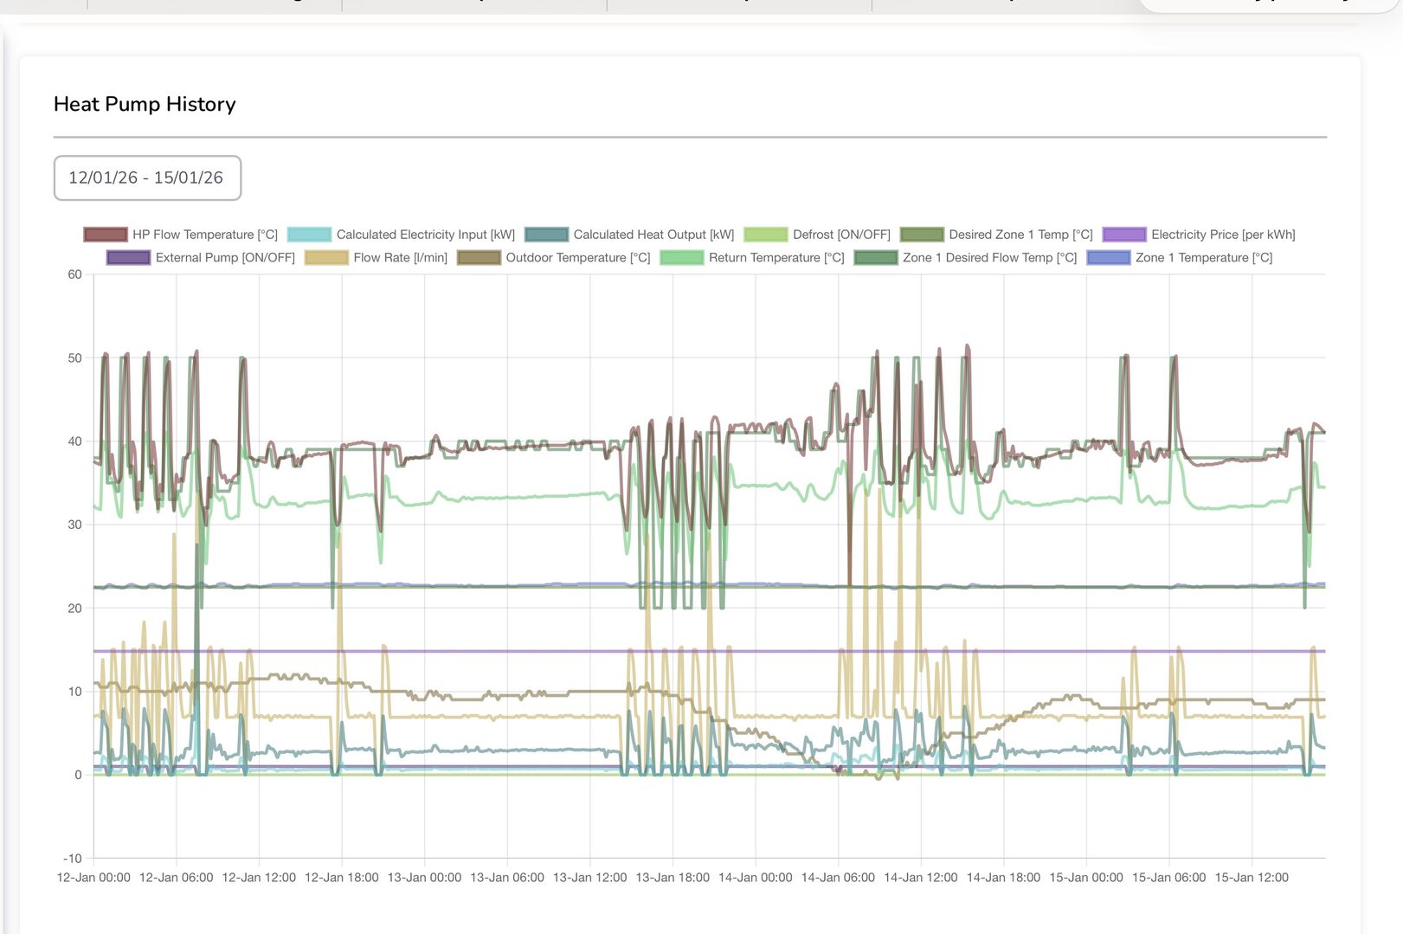Click the 15-Jan 12:00 x-axis label
This screenshot has width=1403, height=934.
[x=1252, y=878]
